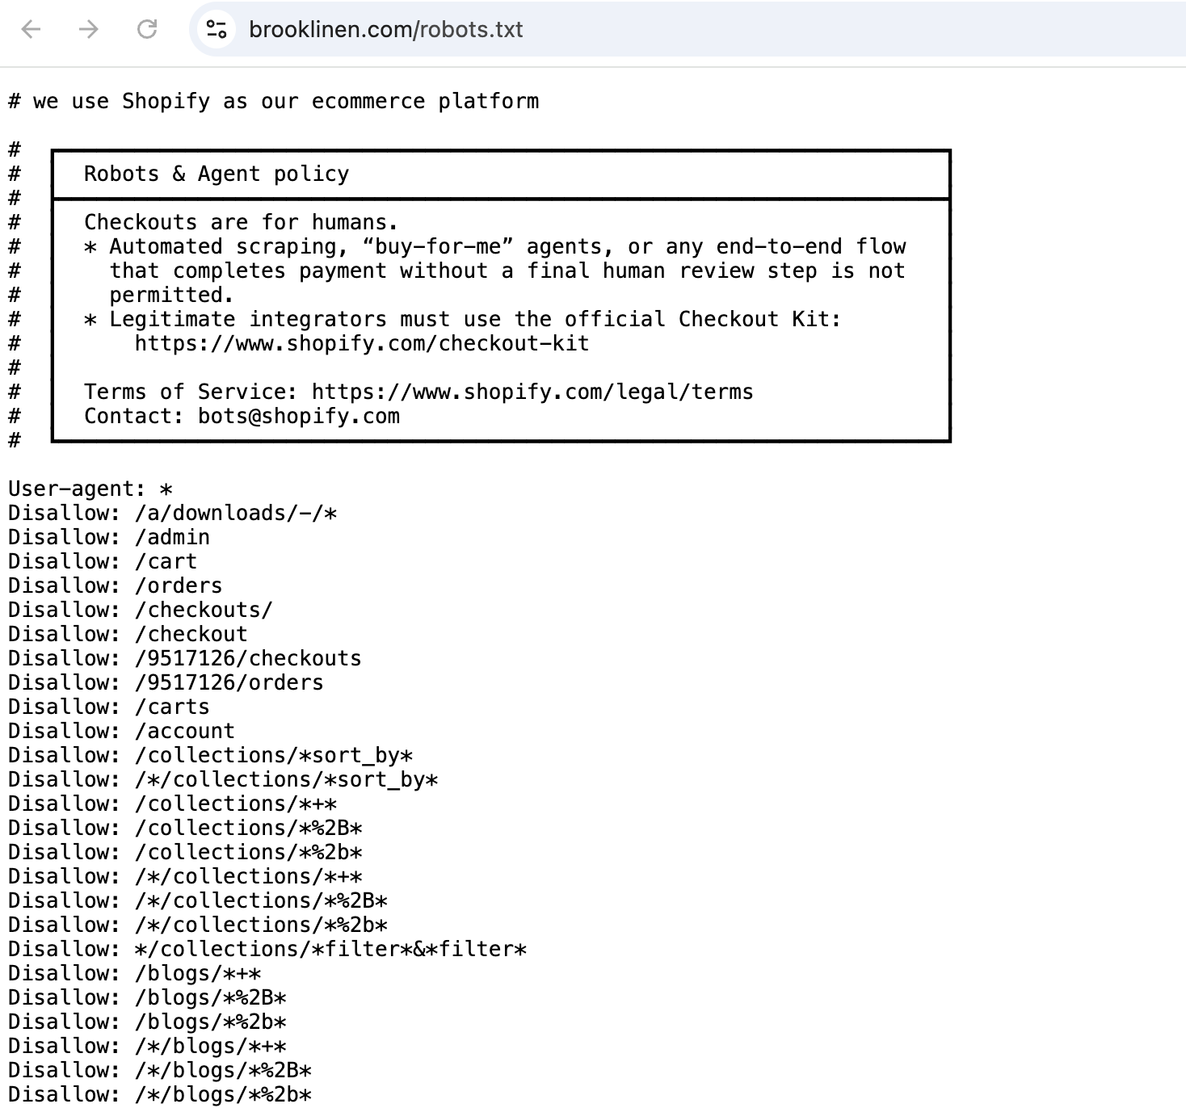
Task: Reload the robots.txt page
Action: point(147,30)
